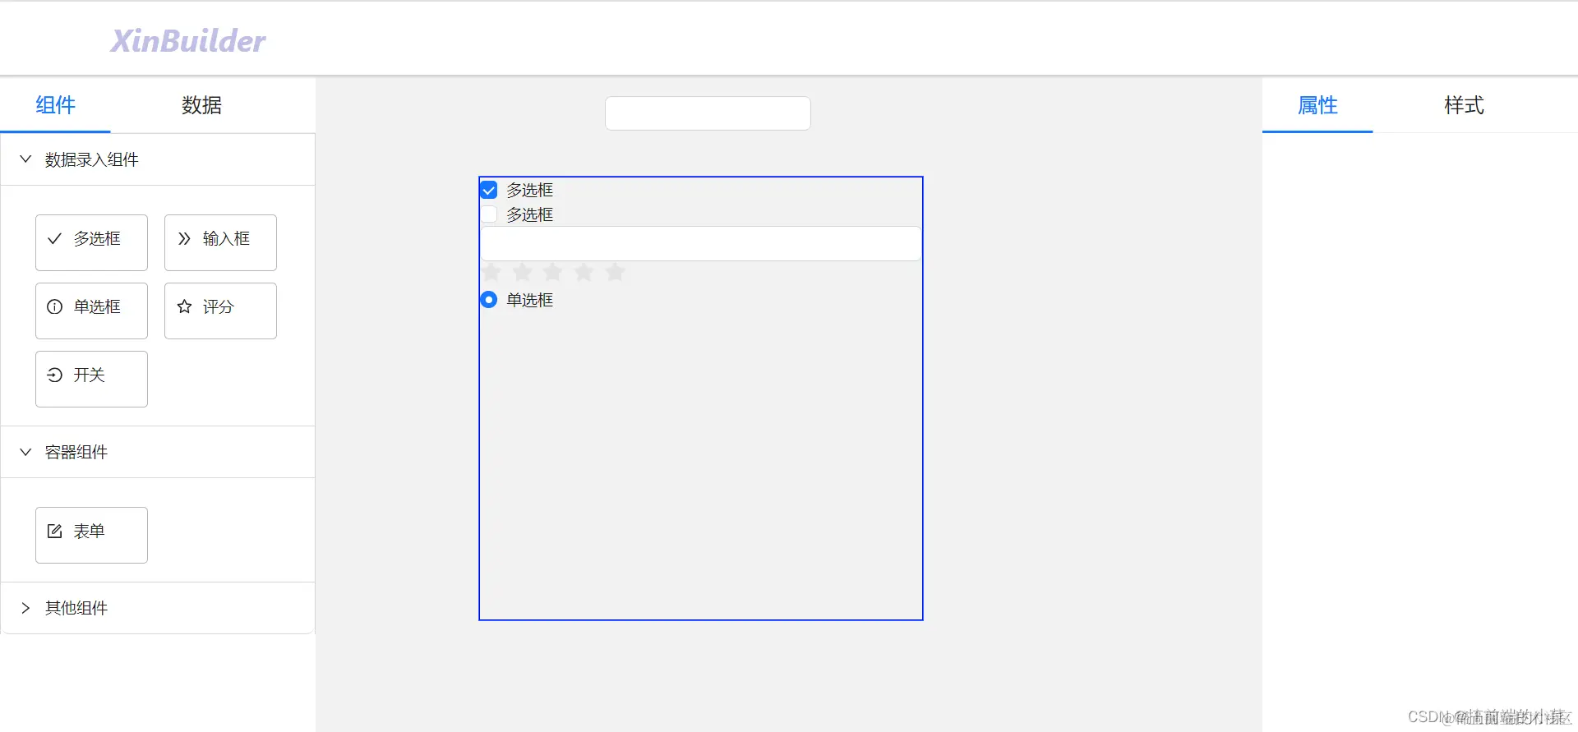Viewport: 1578px width, 732px height.
Task: Click the star icon on 评分 component
Action: click(184, 306)
